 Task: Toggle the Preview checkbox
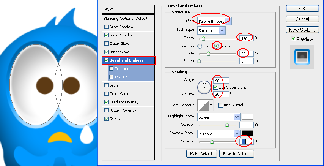pos(293,39)
